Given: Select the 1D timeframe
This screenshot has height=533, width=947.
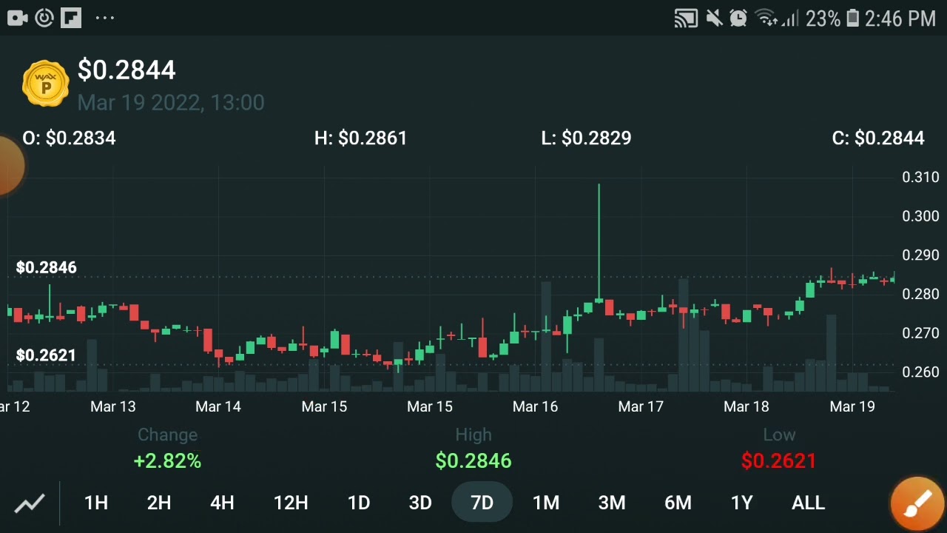Looking at the screenshot, I should tap(359, 503).
